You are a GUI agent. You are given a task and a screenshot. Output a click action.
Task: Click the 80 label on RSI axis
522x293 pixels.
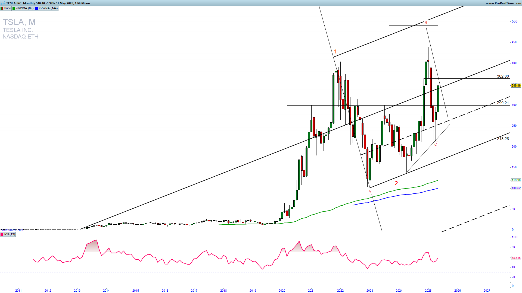coord(513,247)
